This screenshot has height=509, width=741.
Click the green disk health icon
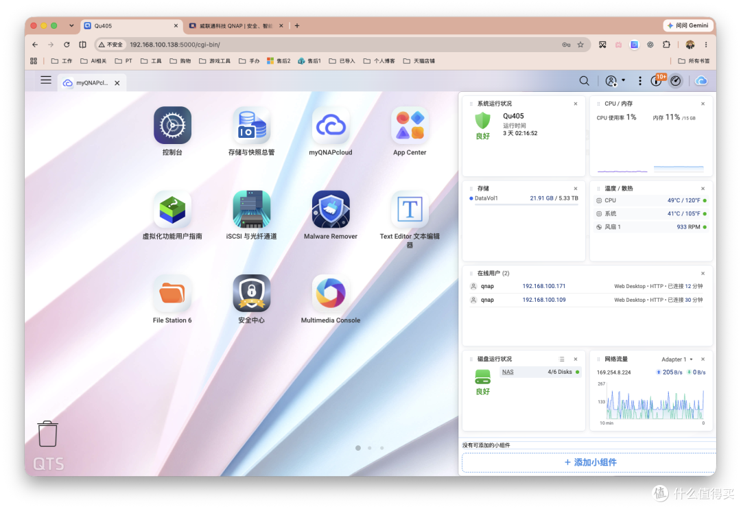(x=482, y=377)
